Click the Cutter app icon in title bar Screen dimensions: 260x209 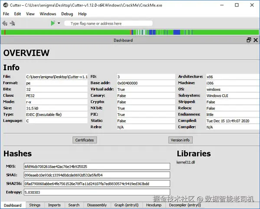5,5
